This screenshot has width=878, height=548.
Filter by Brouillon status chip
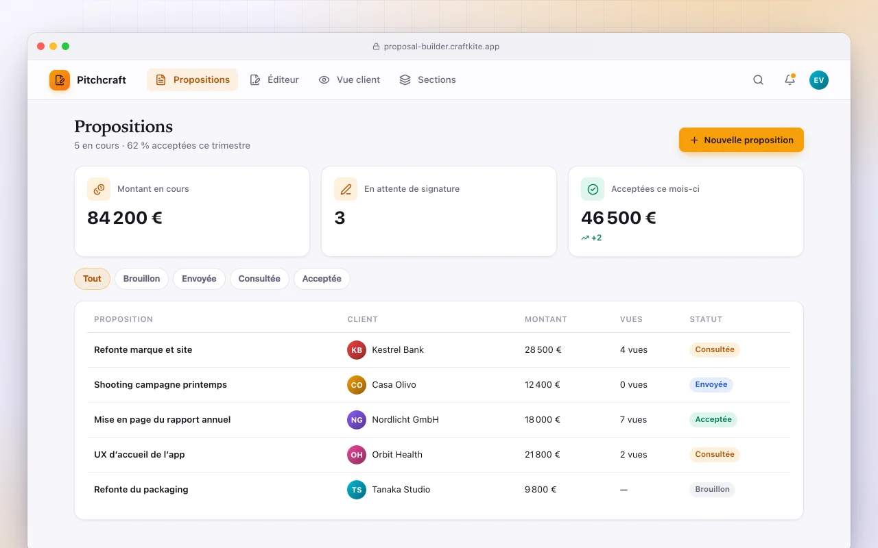tap(141, 279)
